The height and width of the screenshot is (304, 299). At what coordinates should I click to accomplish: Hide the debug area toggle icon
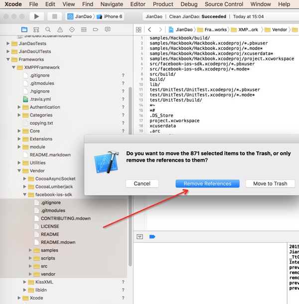coord(140,237)
